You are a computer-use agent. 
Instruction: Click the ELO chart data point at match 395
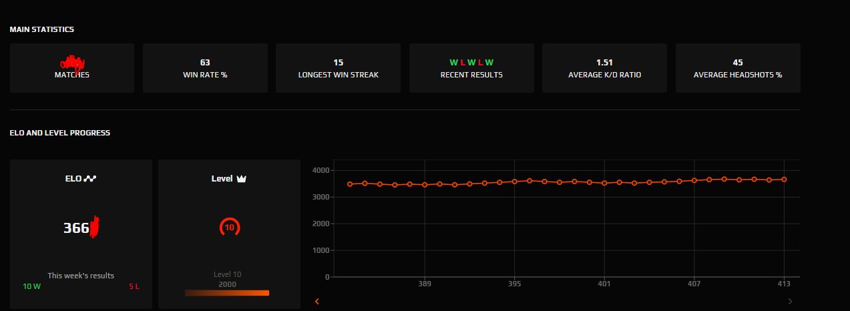click(514, 182)
